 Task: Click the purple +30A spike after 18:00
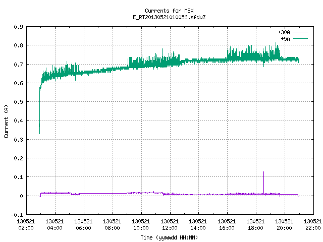(x=263, y=182)
